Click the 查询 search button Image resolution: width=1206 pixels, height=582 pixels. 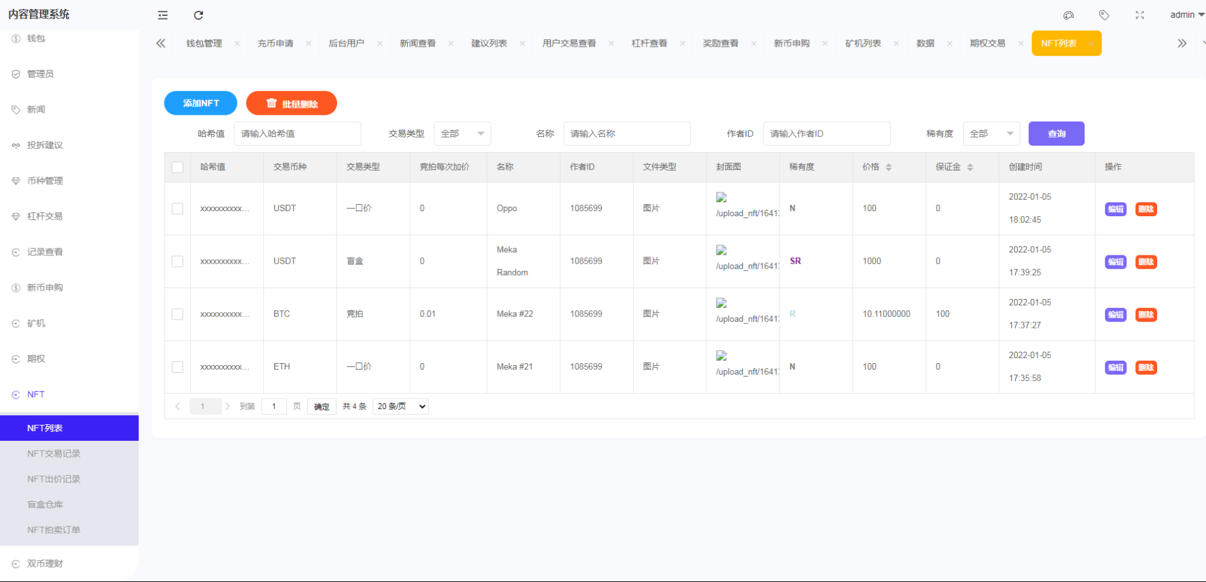tap(1056, 133)
